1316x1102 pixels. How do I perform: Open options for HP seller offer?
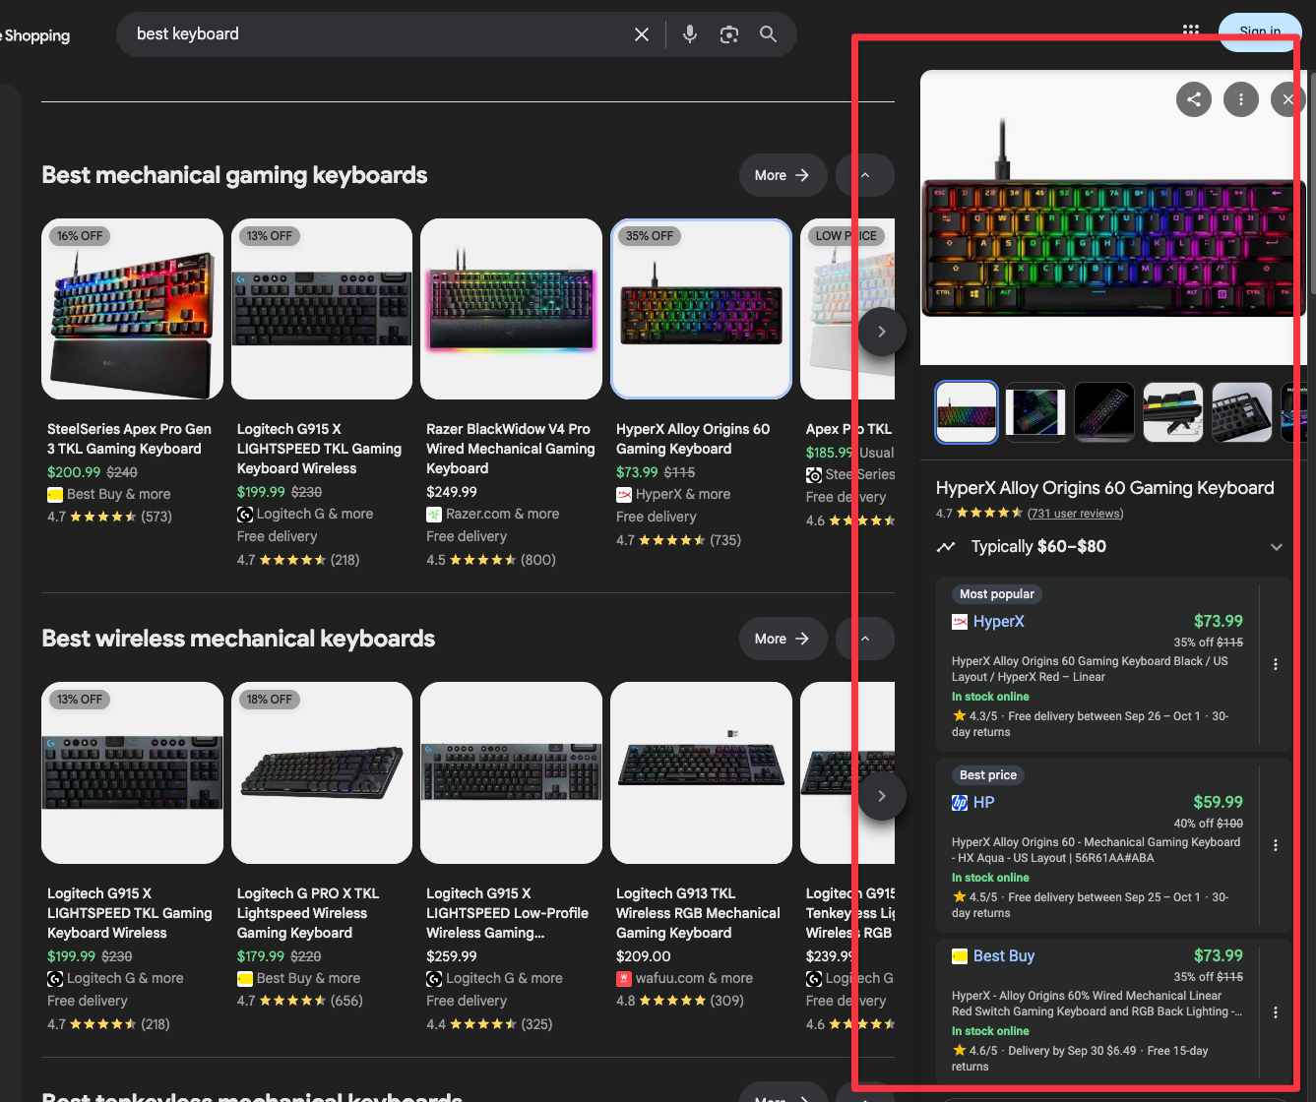[1276, 845]
